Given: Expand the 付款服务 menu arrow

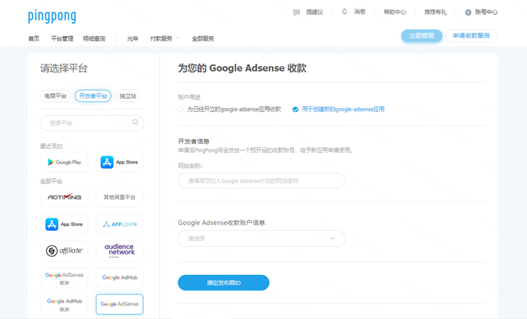Looking at the screenshot, I should pyautogui.click(x=178, y=38).
